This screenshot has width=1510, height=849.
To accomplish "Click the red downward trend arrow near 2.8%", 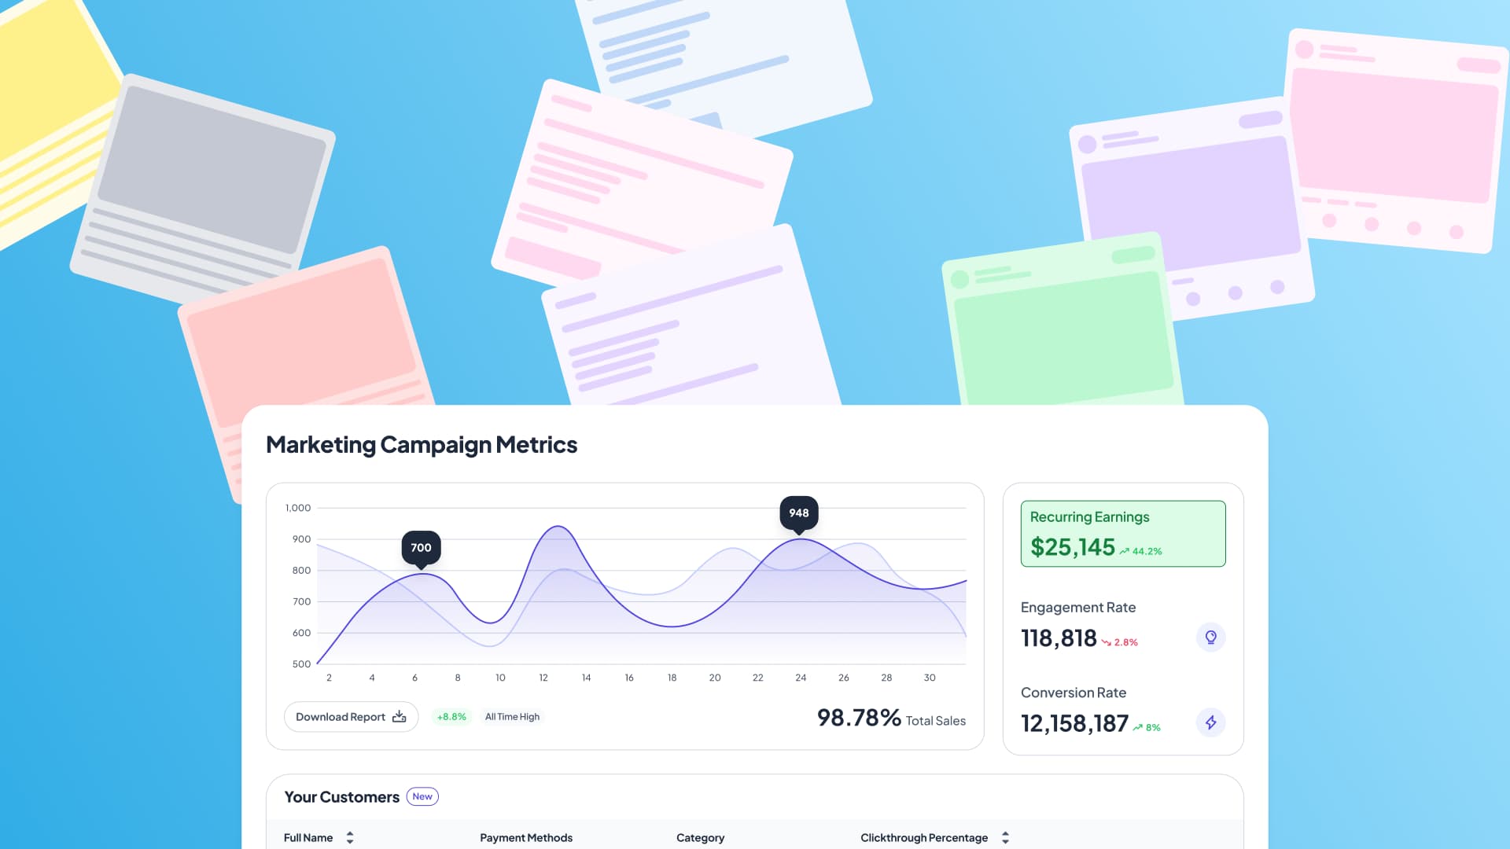I will (1107, 641).
